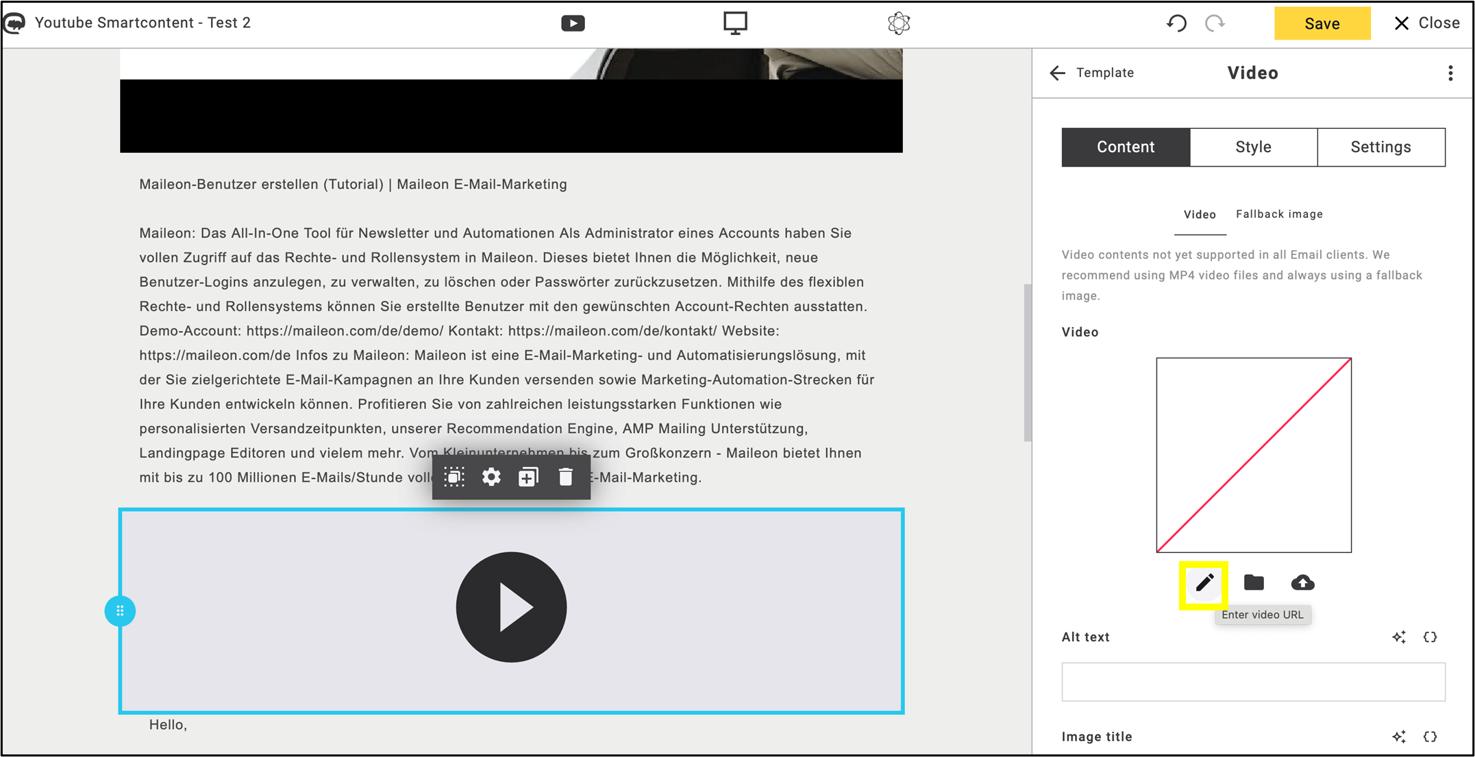Undo the last change

point(1176,23)
